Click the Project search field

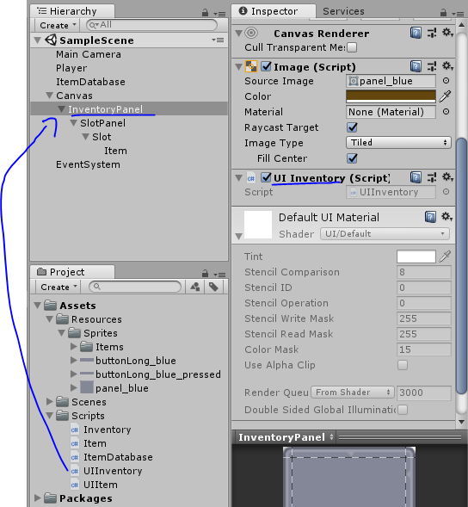pos(135,287)
